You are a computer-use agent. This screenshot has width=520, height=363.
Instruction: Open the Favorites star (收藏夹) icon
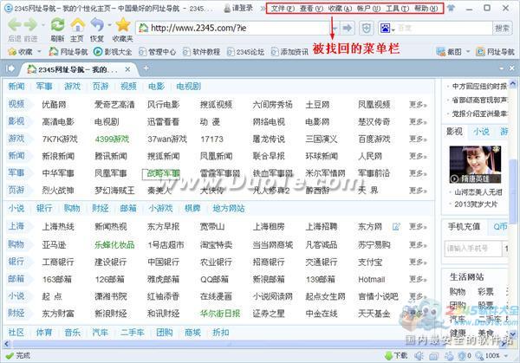click(123, 25)
